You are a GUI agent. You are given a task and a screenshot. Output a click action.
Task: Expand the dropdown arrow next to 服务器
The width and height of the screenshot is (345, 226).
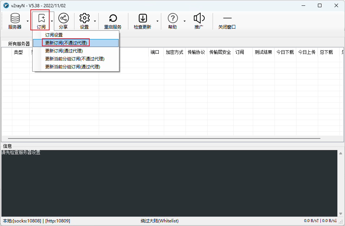coord(27,21)
